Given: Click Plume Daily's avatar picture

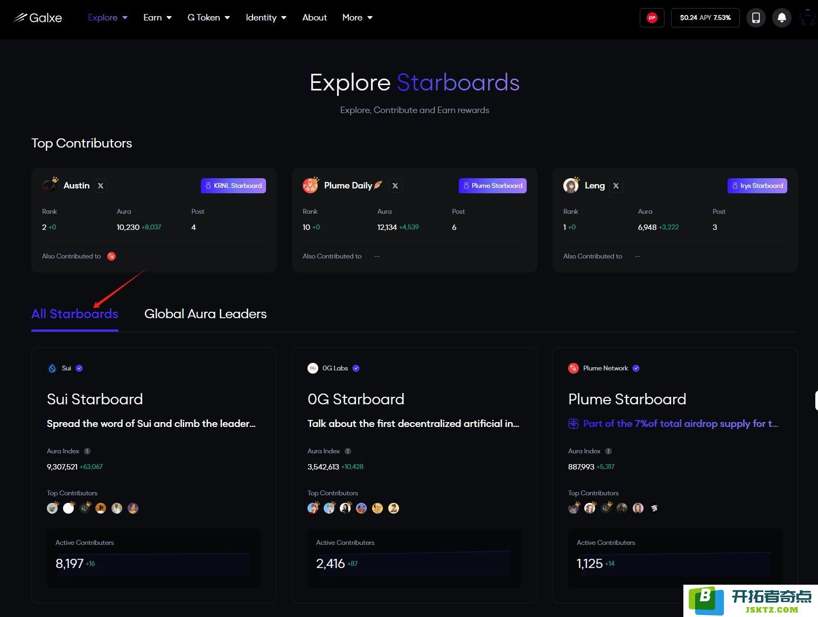Looking at the screenshot, I should pos(311,185).
